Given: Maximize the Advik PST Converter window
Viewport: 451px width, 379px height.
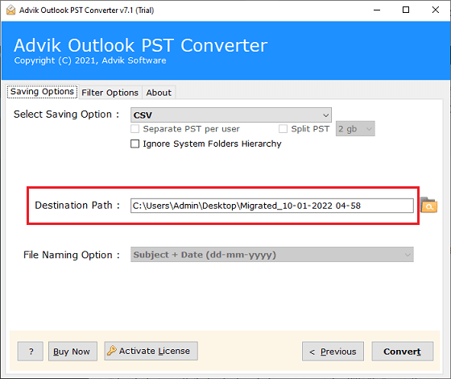Looking at the screenshot, I should (x=406, y=10).
